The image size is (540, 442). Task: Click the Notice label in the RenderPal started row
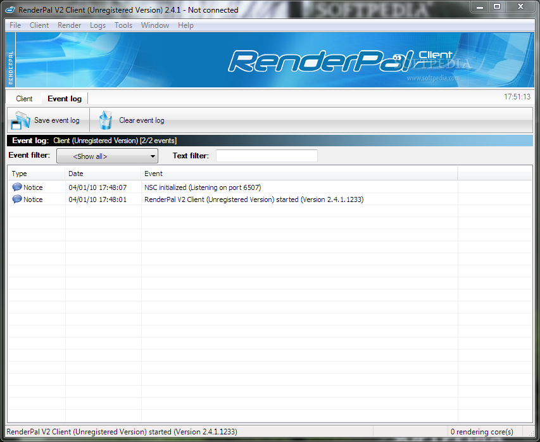point(33,199)
